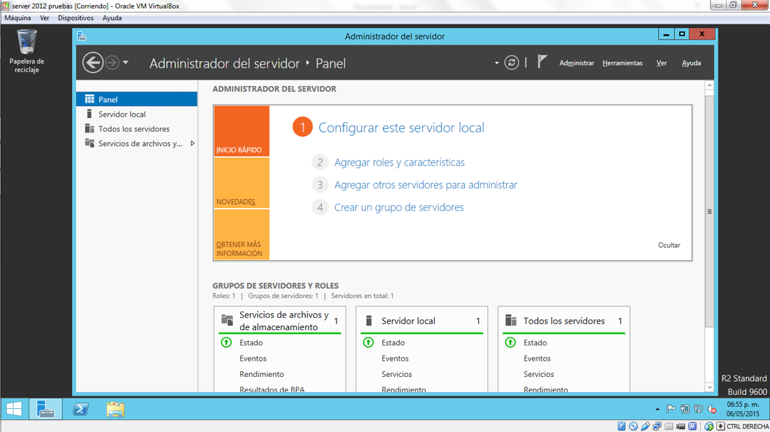Click Server Manager taskbar icon
770x432 pixels.
point(45,409)
